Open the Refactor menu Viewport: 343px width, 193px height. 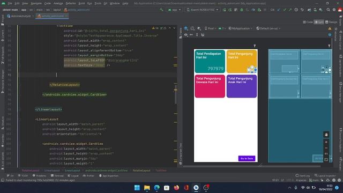pyautogui.click(x=71, y=4)
